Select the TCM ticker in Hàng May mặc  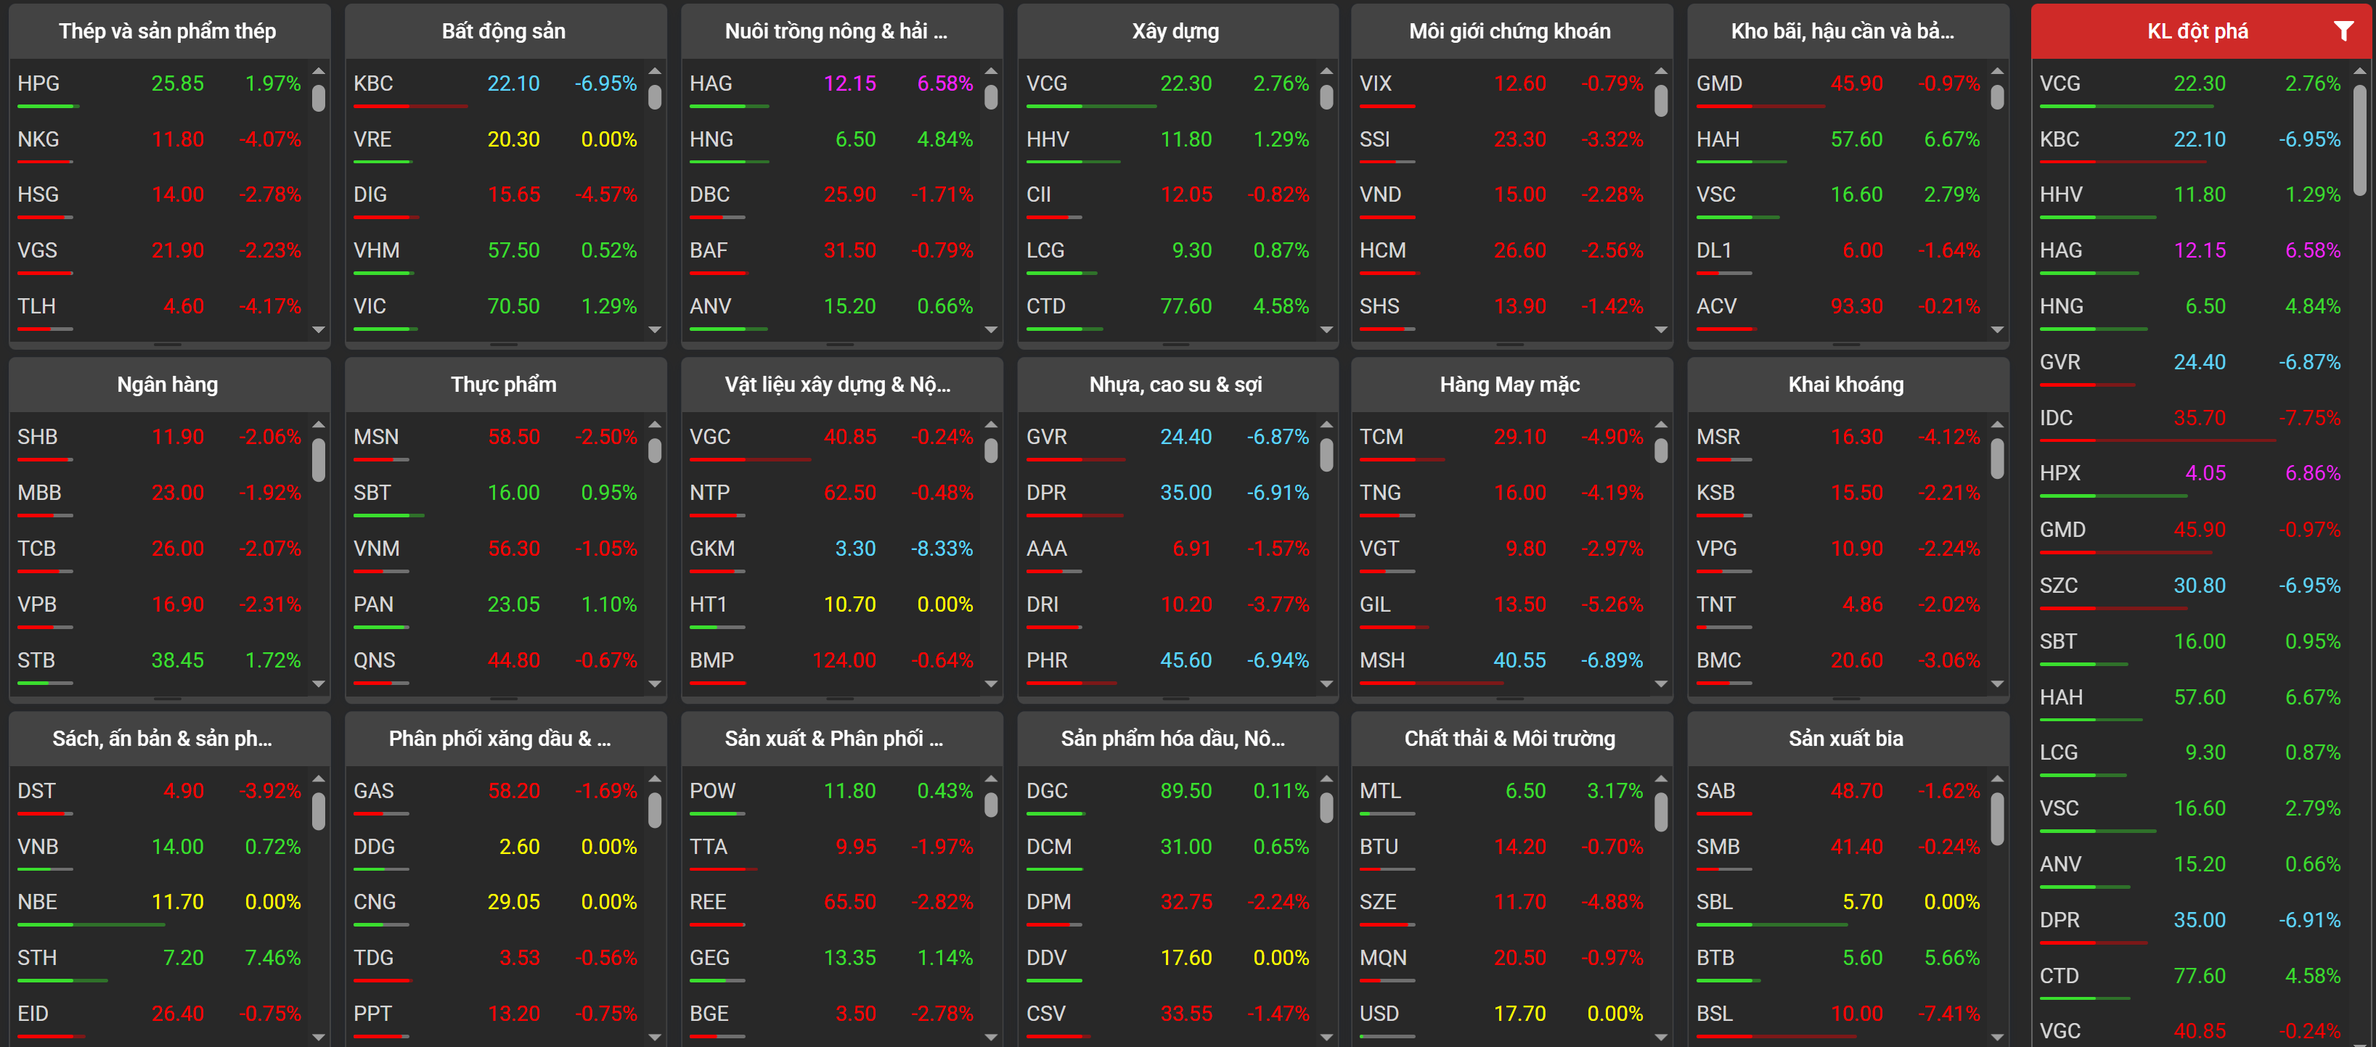pos(1381,437)
